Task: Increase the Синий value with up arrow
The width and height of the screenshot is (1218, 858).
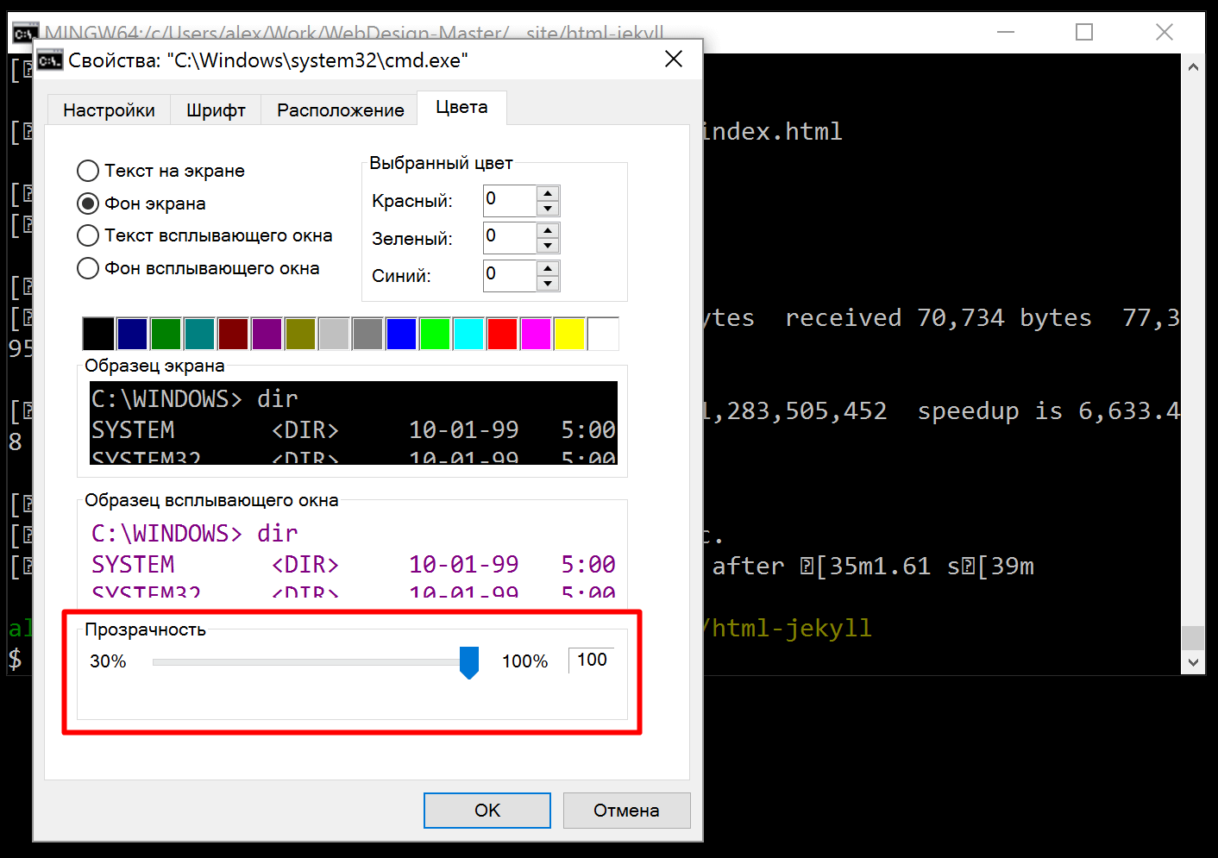Action: point(548,268)
